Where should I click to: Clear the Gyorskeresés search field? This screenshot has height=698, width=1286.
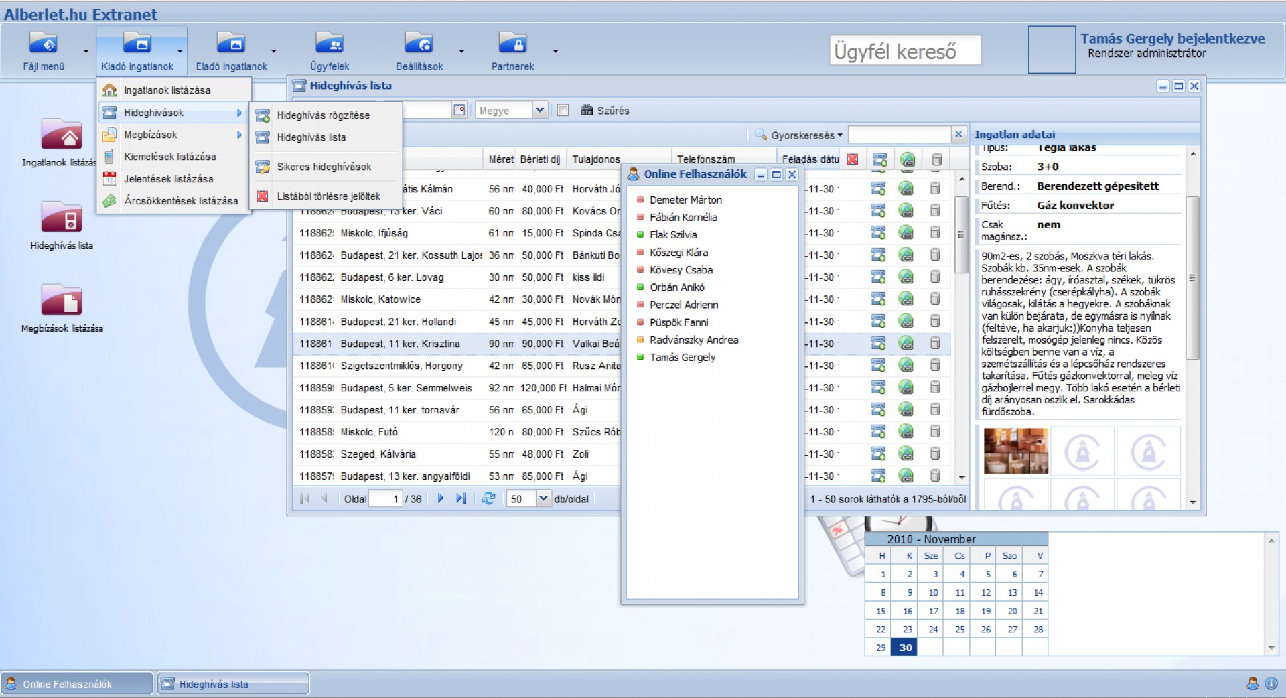coord(958,135)
